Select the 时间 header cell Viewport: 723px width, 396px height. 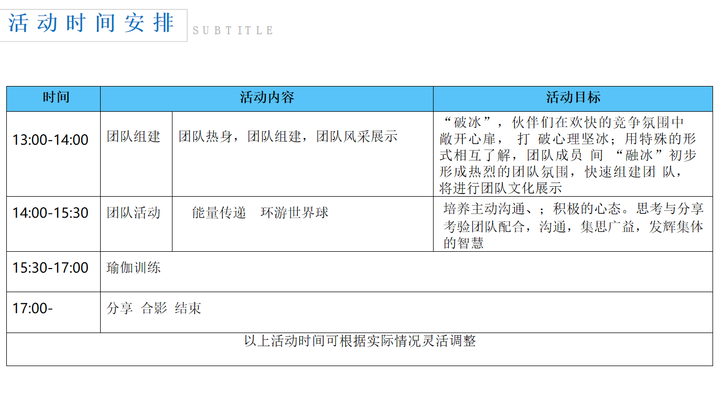pyautogui.click(x=53, y=99)
